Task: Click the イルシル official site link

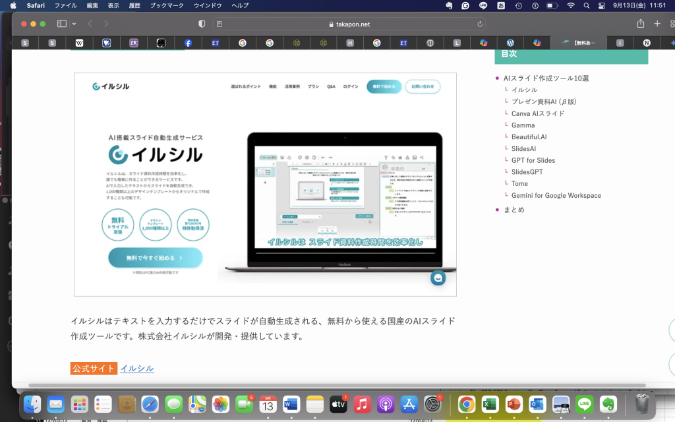Action: (137, 369)
